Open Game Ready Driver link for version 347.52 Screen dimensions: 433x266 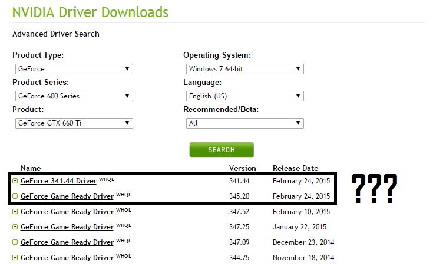tap(67, 212)
